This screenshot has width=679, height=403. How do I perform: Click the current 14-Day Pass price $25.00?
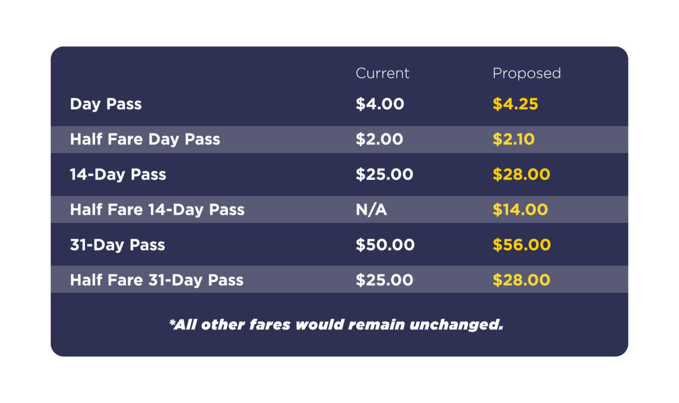coord(384,175)
